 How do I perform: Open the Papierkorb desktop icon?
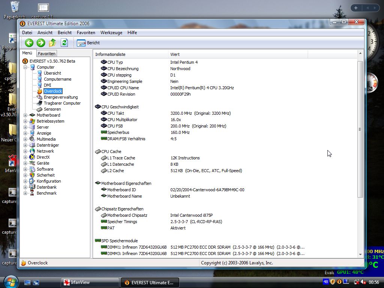(15, 10)
